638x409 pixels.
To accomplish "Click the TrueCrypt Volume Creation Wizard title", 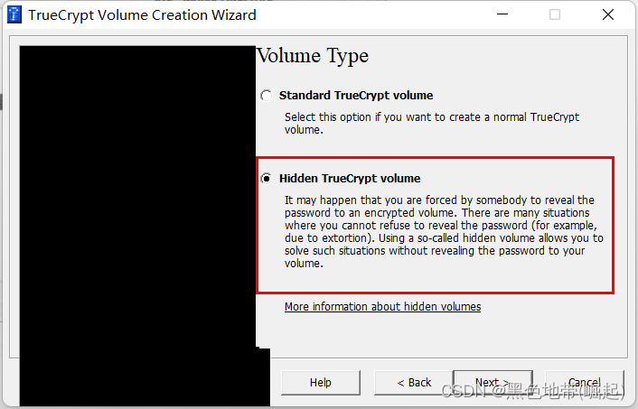I will [x=142, y=15].
